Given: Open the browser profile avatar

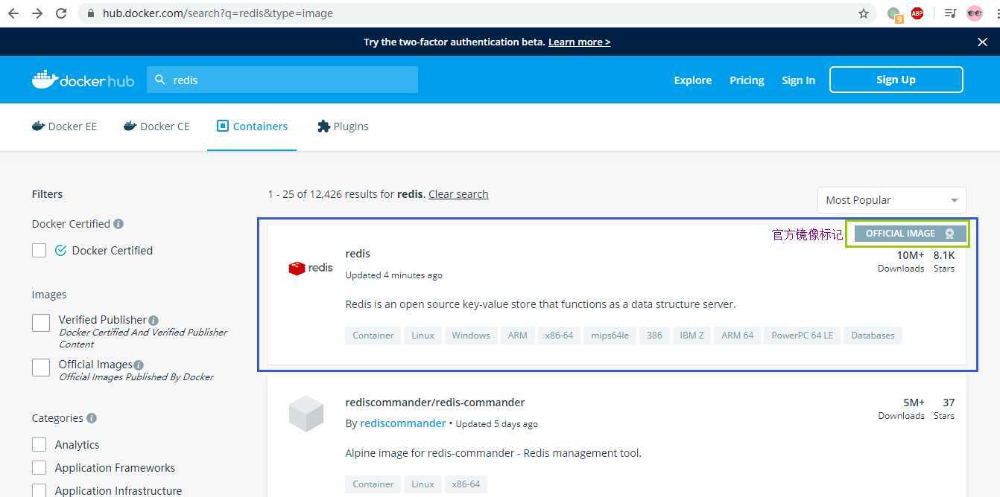Looking at the screenshot, I should coord(975,13).
